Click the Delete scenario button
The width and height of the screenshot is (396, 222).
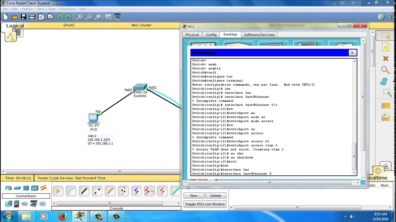point(216,196)
